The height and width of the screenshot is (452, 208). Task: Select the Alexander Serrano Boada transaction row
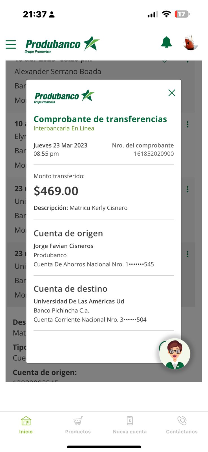pos(58,72)
